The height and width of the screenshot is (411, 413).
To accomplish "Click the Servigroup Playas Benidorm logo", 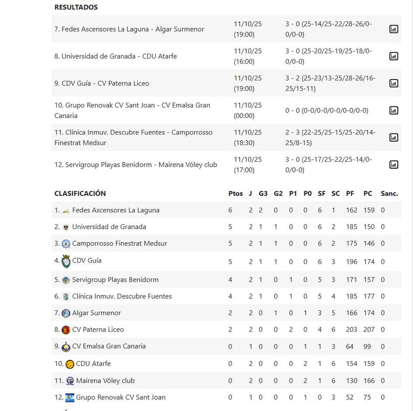I will (x=65, y=280).
